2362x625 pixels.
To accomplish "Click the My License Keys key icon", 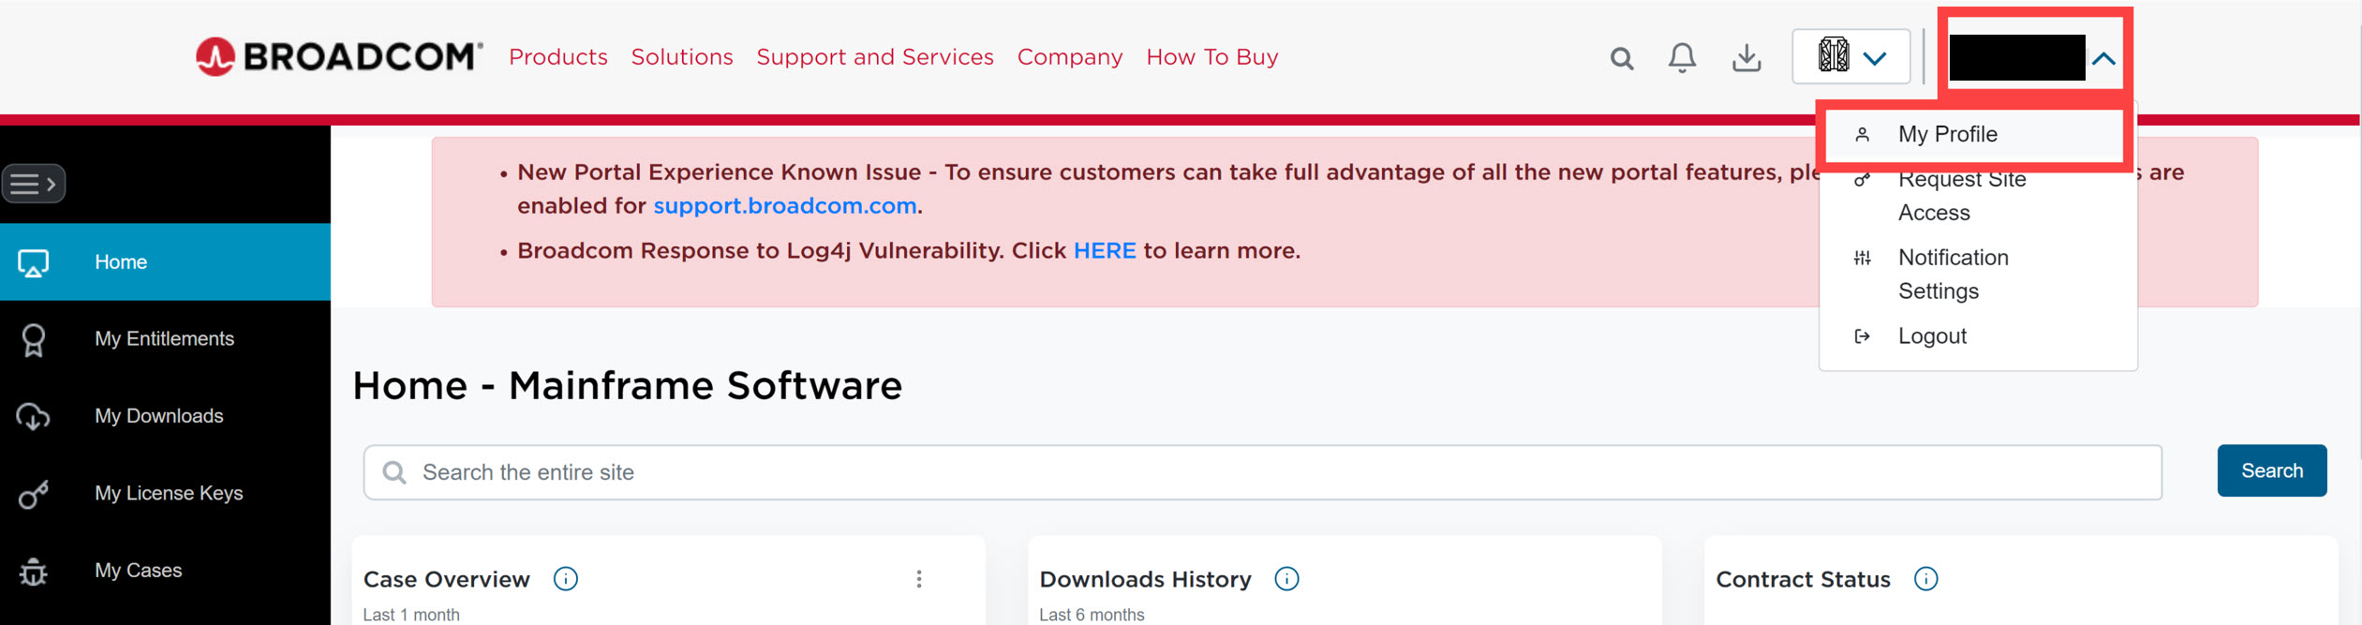I will 34,494.
